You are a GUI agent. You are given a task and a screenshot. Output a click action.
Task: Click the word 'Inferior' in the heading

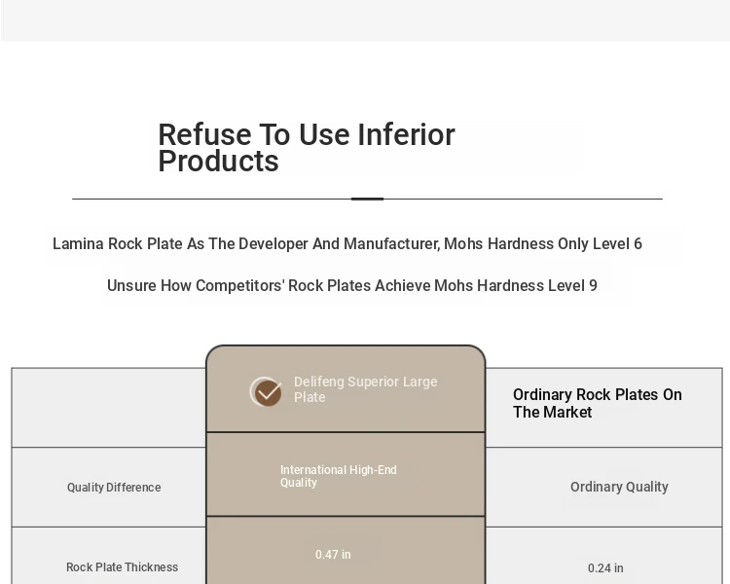pyautogui.click(x=406, y=135)
